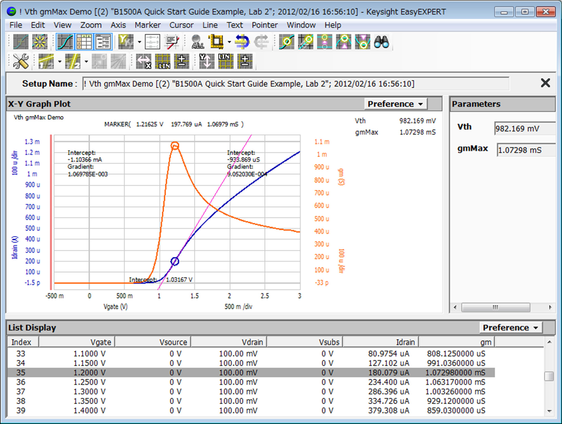Open the Marker menu
562x424 pixels.
tap(147, 25)
